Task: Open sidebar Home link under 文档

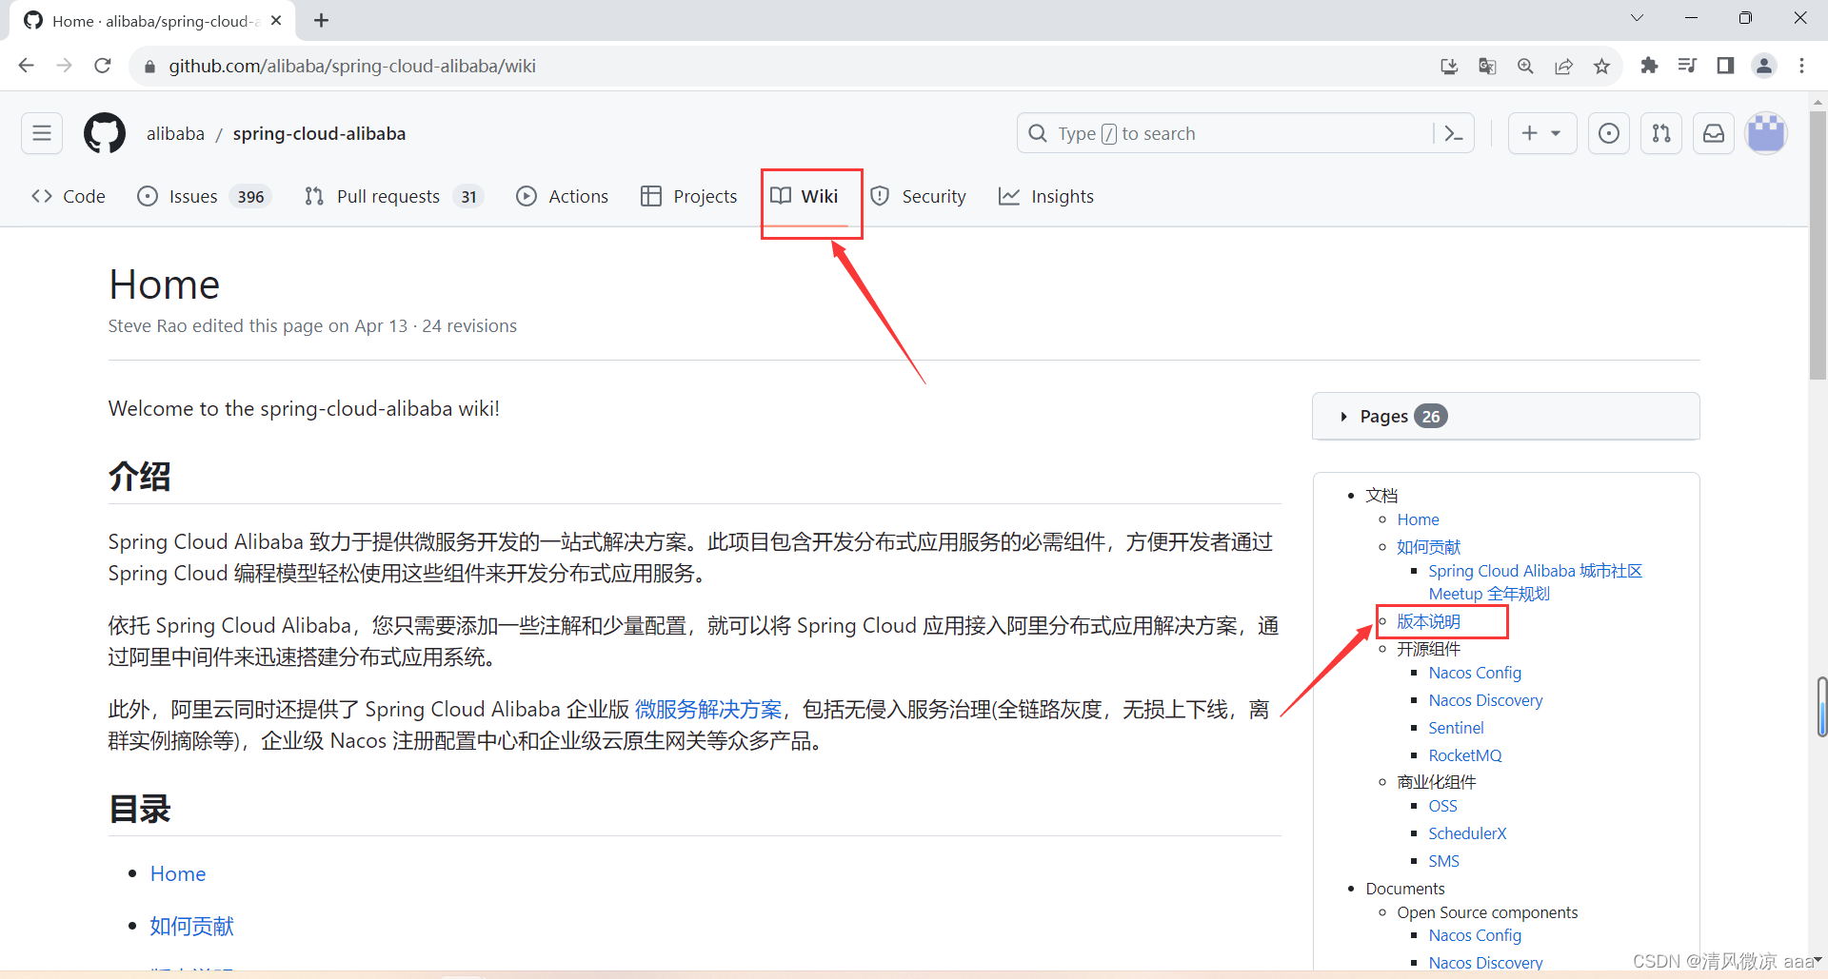Action: click(x=1418, y=519)
